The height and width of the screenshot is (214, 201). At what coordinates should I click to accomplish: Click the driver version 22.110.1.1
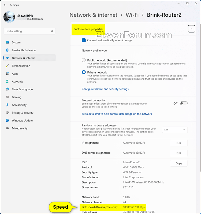coord(128,187)
